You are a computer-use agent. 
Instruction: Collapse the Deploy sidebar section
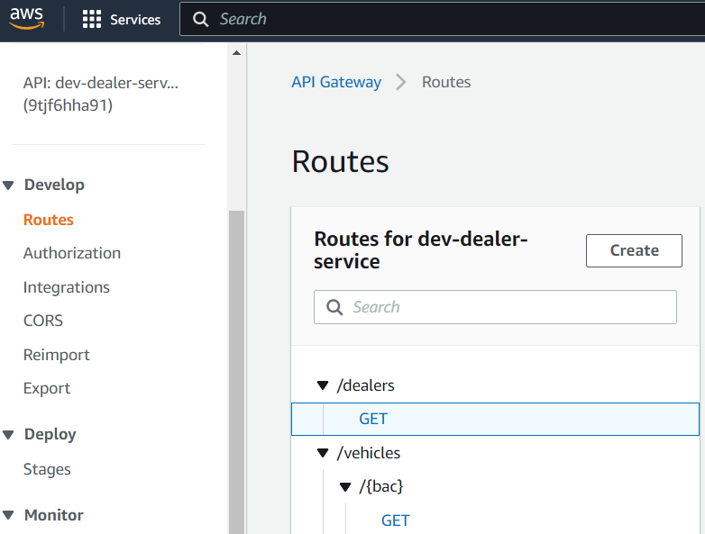pyautogui.click(x=9, y=435)
